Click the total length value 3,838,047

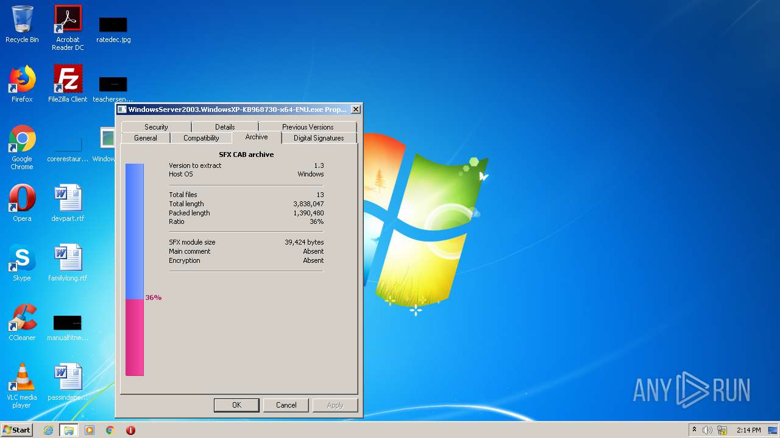click(x=308, y=204)
